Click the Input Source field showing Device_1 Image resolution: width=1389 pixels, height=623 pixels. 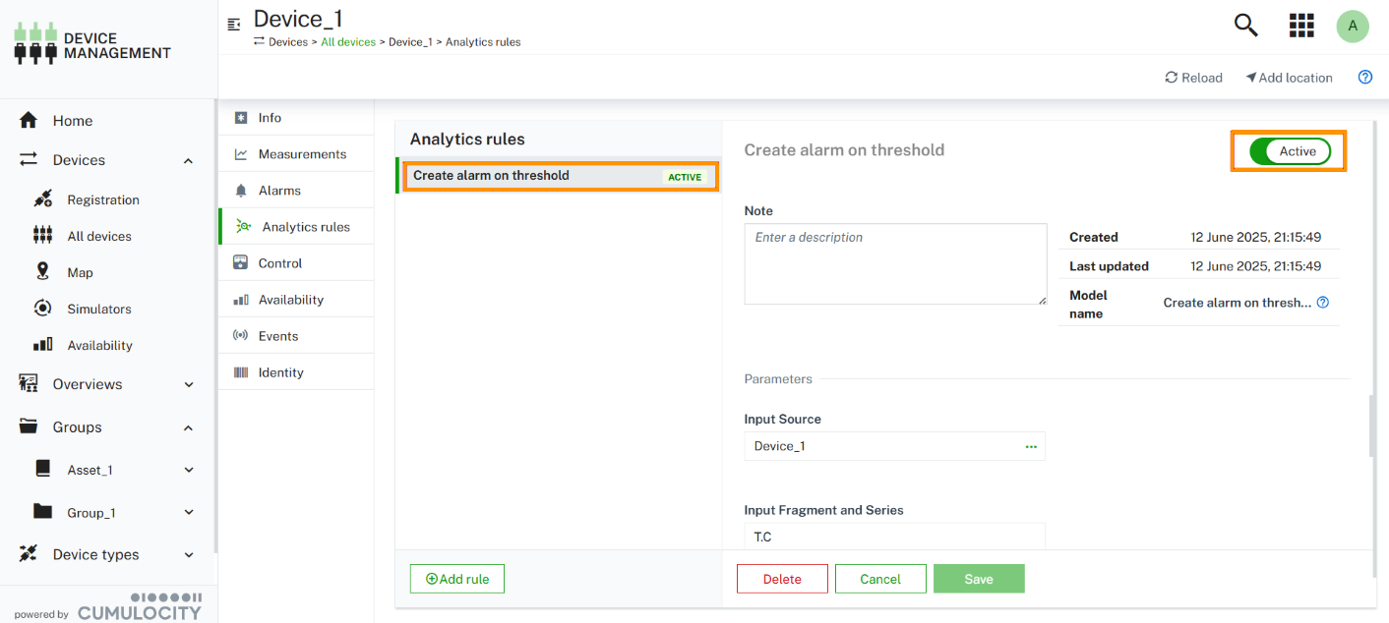(x=894, y=446)
